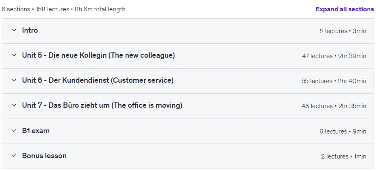376x171 pixels.
Task: Click chevron beside Unit 6 Der Kundendienst
Action: pos(14,80)
